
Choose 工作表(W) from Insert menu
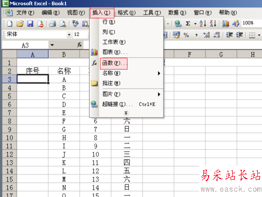(x=126, y=42)
